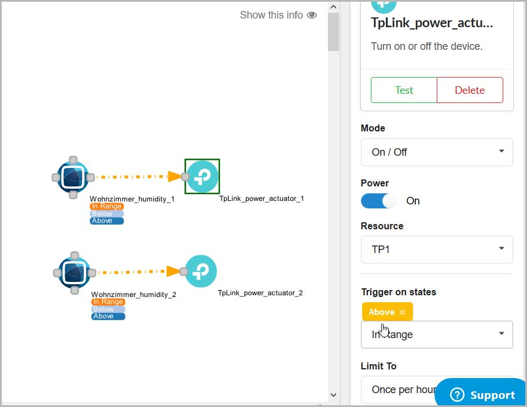Click the Above state of Wohnzimmer_humidity_2
Screen dimensions: 527x407
(108, 316)
